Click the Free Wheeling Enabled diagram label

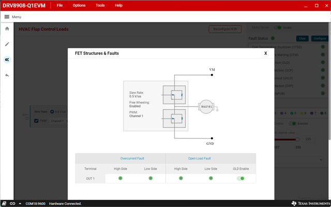pos(139,105)
